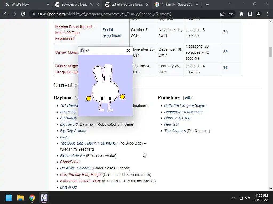
Task: Follow the Dharma & Greg link
Action: 177,118
